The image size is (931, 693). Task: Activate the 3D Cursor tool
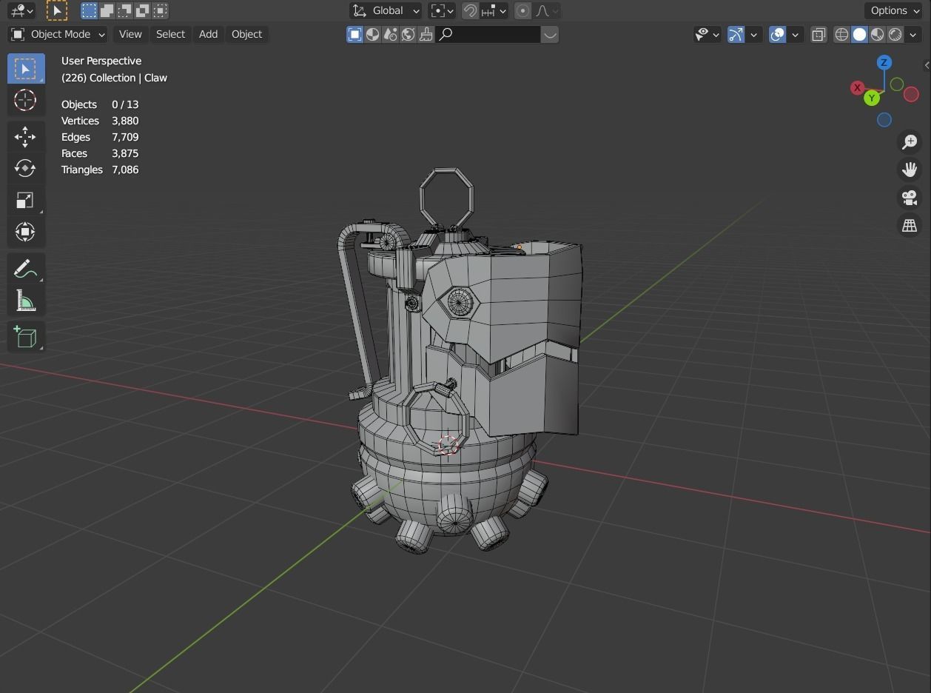26,100
